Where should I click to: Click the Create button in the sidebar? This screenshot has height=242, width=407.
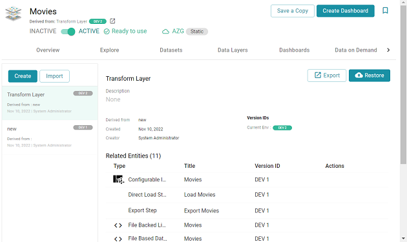23,76
